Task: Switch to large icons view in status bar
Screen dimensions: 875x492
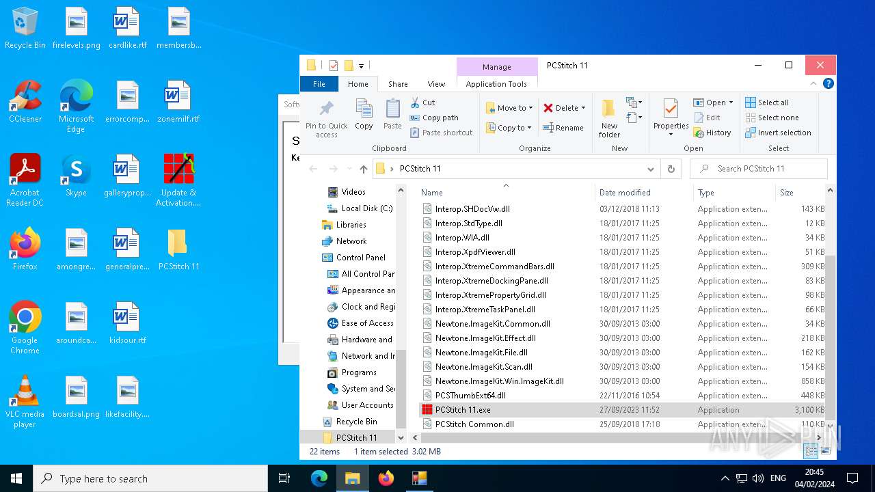Action: [x=826, y=451]
